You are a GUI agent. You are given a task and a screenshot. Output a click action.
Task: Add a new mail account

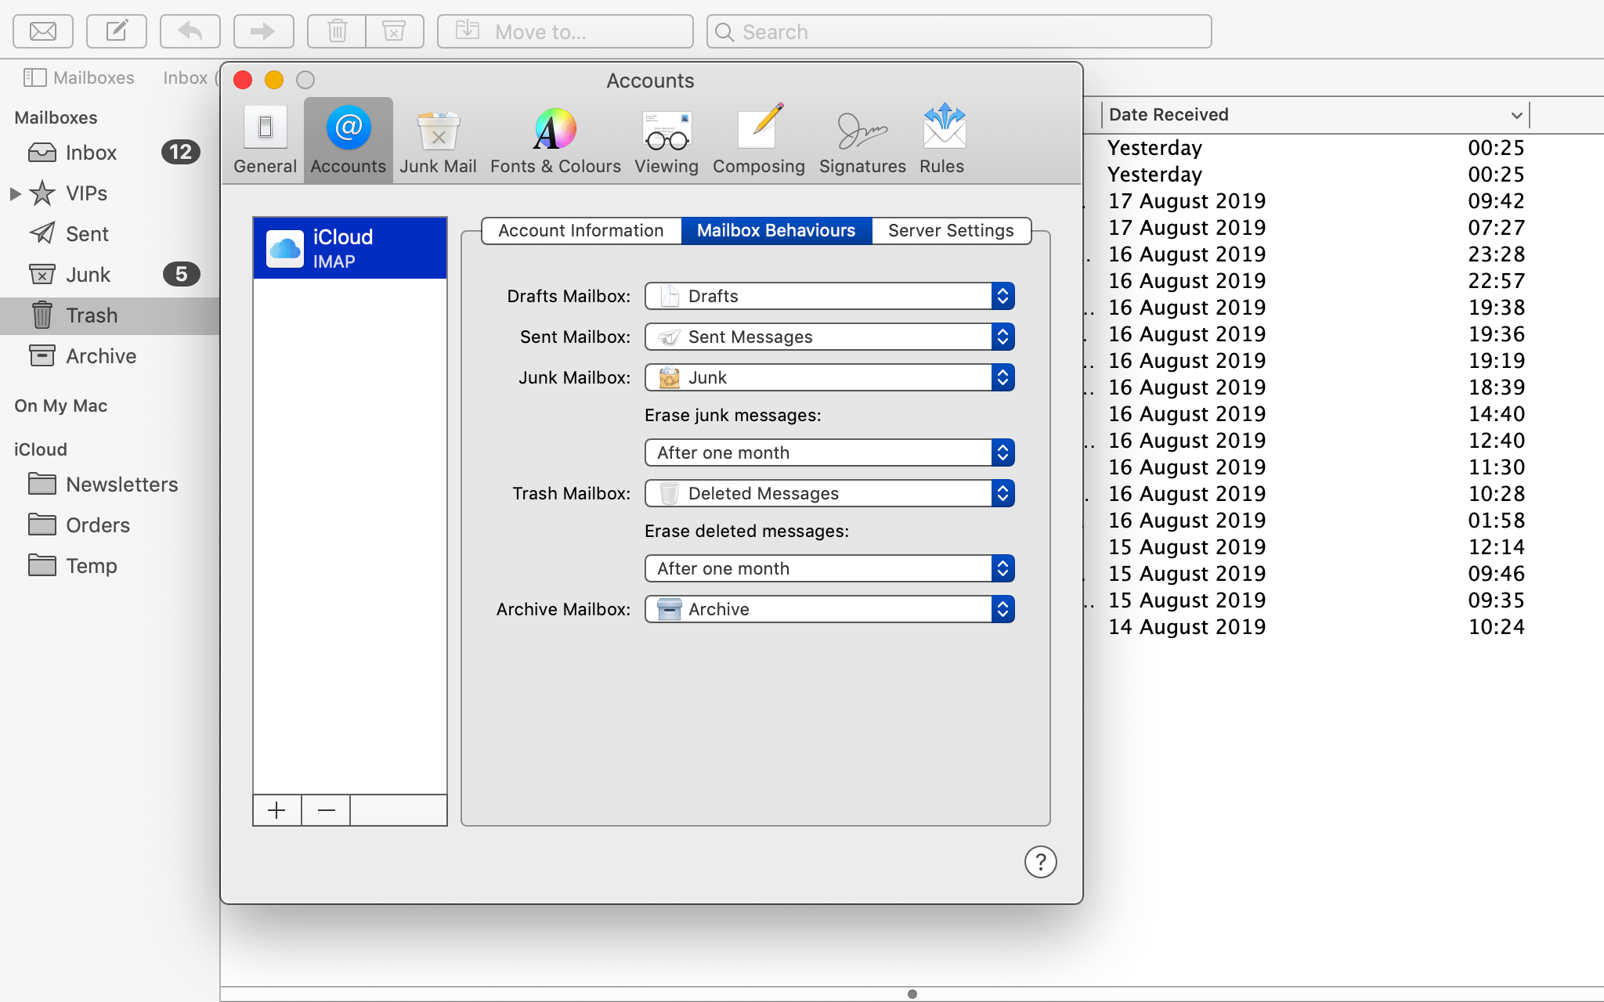pos(276,810)
